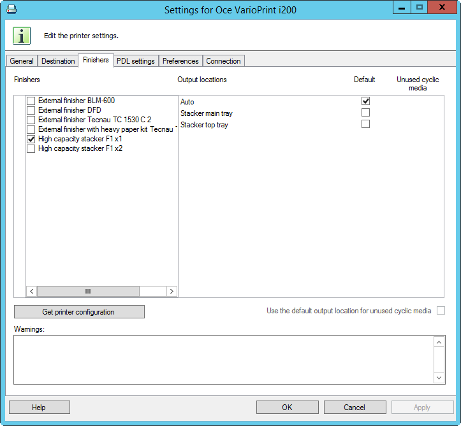Image resolution: width=461 pixels, height=426 pixels.
Task: Uncheck High capacity stacker F1 x1
Action: pos(31,139)
